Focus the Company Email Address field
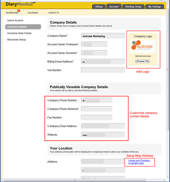Viewport: 170px width, 182px height. click(x=103, y=126)
